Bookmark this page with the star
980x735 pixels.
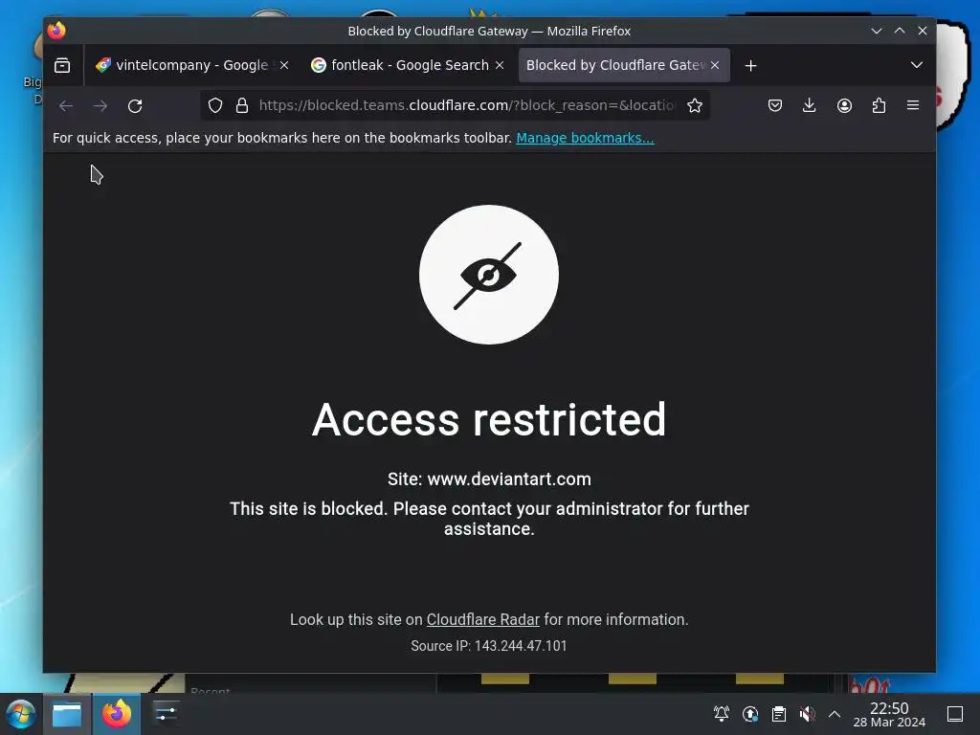point(695,105)
